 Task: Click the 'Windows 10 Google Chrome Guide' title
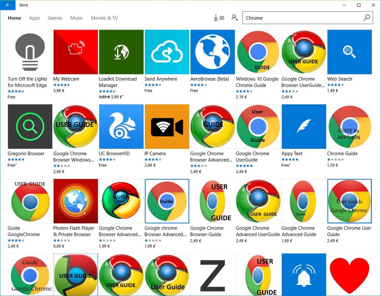(257, 82)
